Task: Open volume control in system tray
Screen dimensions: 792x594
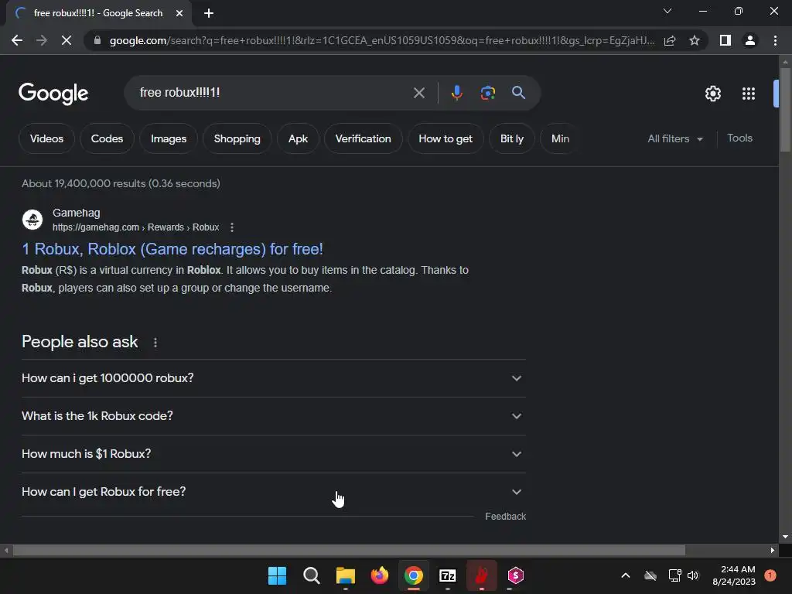Action: [693, 575]
